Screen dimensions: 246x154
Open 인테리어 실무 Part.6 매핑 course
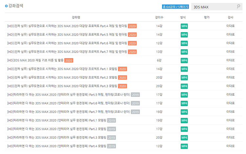pyautogui.click(x=69, y=103)
